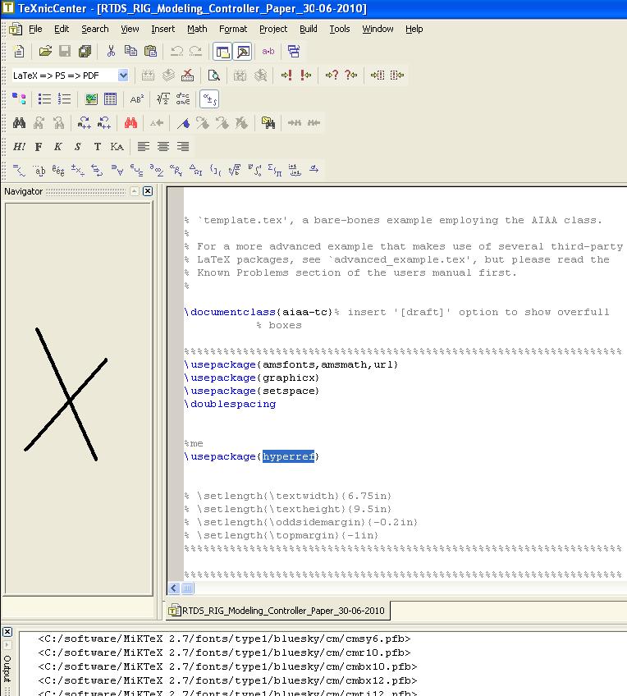Viewport: 627px width, 696px height.
Task: Insert a table with the grid icon
Action: pos(110,99)
